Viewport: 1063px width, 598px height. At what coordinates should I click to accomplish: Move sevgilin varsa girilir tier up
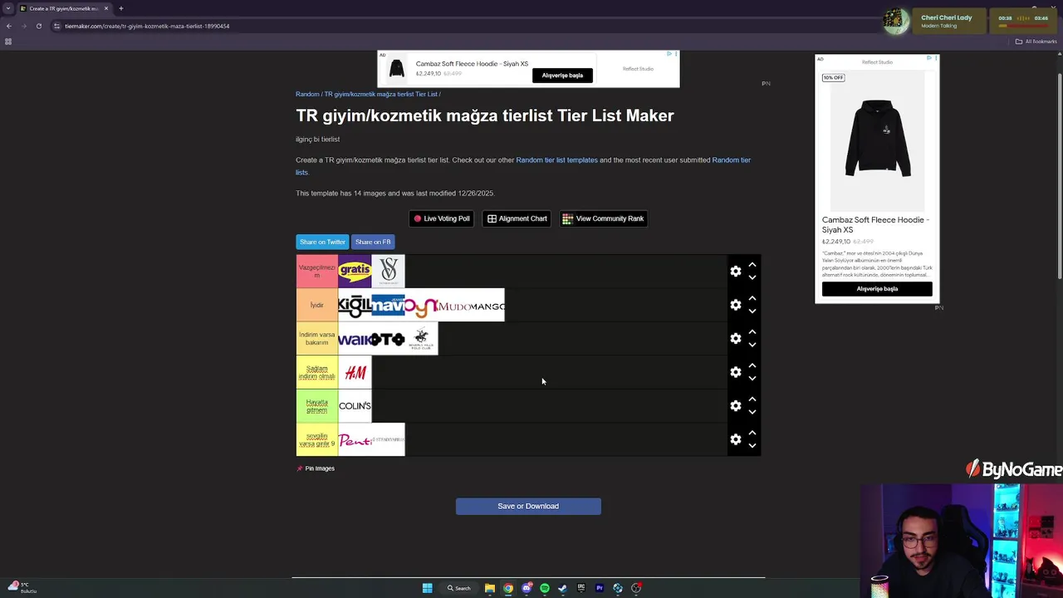[752, 433]
